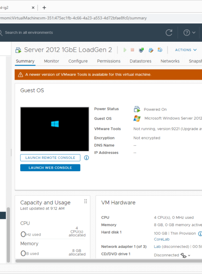The image size is (202, 274).
Task: Open the ACTIONS dropdown menu
Action: (x=186, y=50)
